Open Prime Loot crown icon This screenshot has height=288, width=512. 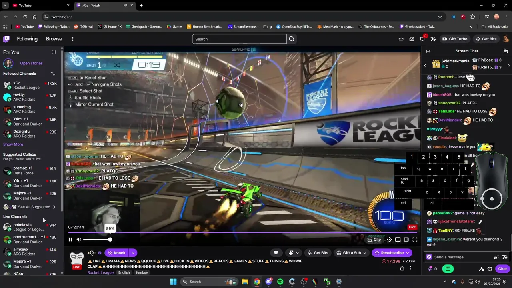click(401, 39)
